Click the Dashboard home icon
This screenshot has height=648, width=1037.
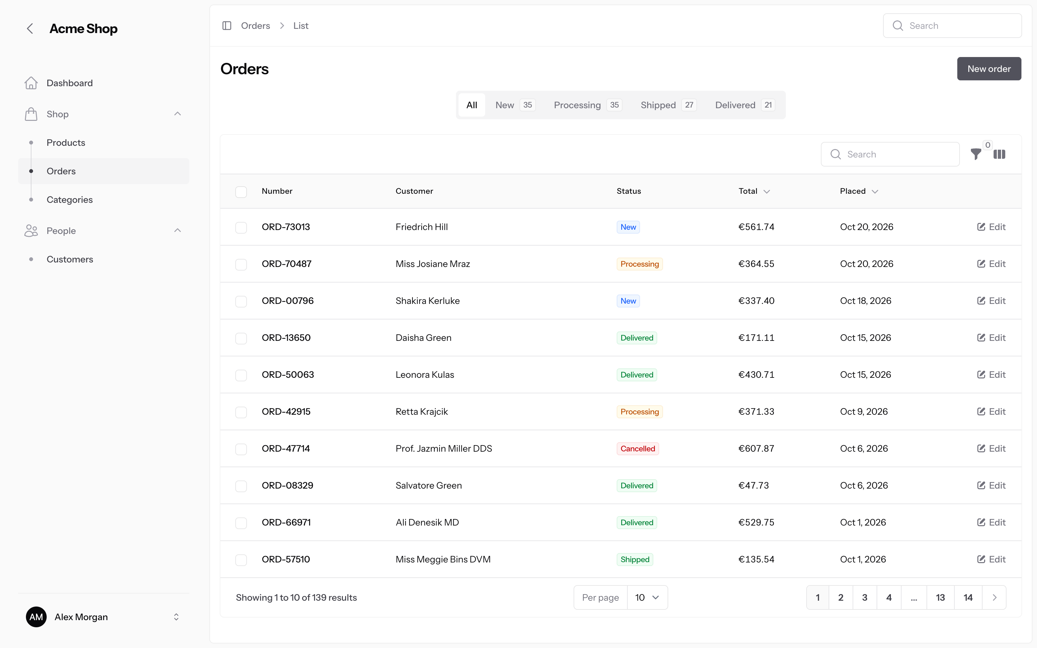coord(31,83)
